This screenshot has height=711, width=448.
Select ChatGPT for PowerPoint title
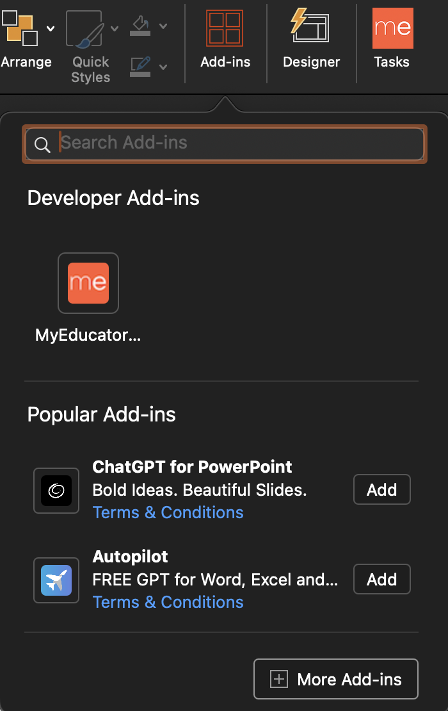[192, 467]
